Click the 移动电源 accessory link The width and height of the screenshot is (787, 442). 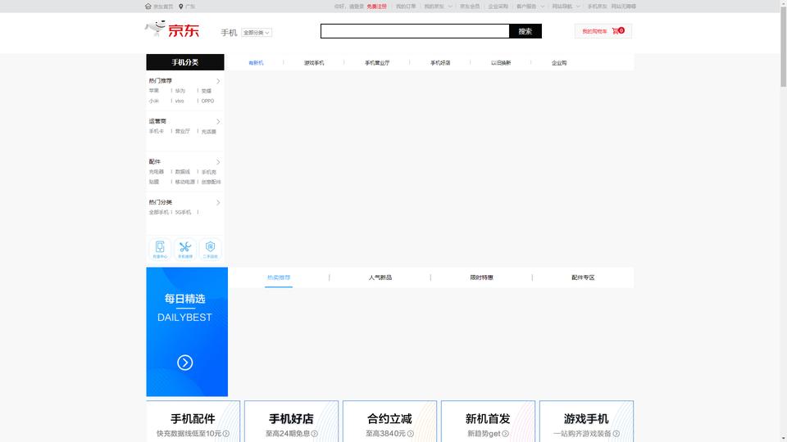[x=184, y=182]
